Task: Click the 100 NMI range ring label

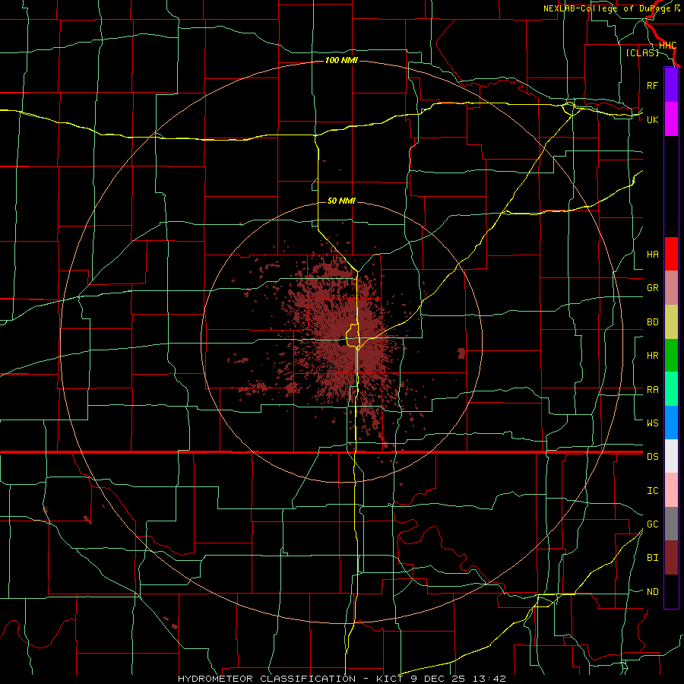Action: 341,60
